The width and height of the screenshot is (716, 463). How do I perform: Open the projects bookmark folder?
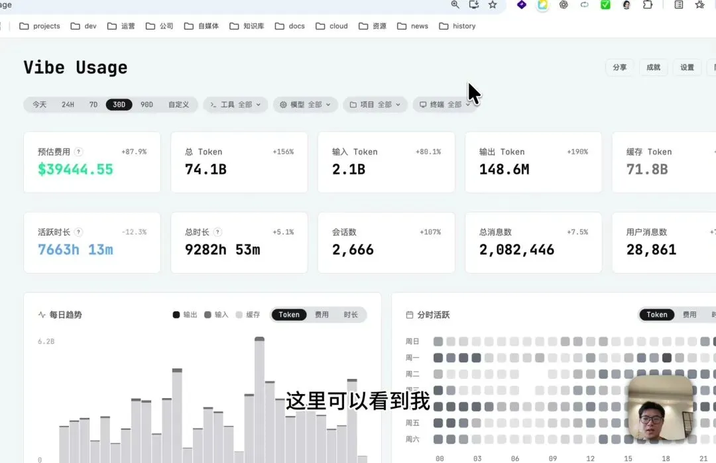click(x=40, y=26)
